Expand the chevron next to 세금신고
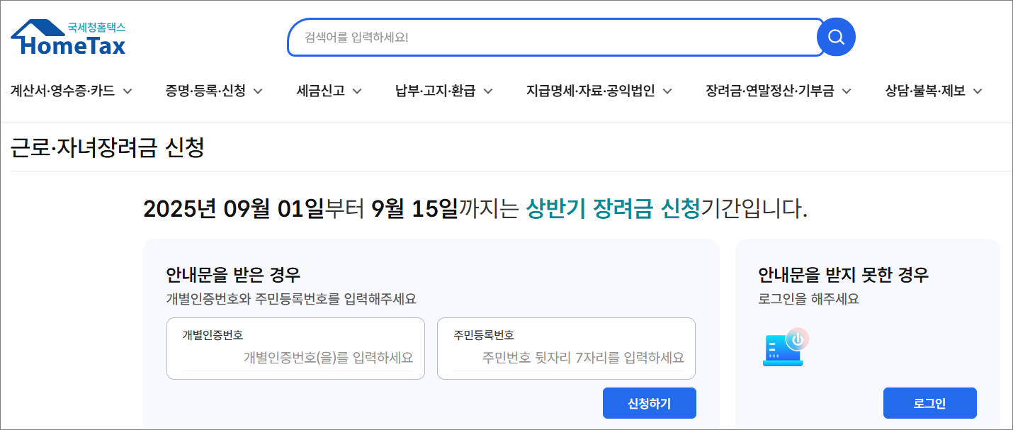The height and width of the screenshot is (430, 1013). (358, 91)
